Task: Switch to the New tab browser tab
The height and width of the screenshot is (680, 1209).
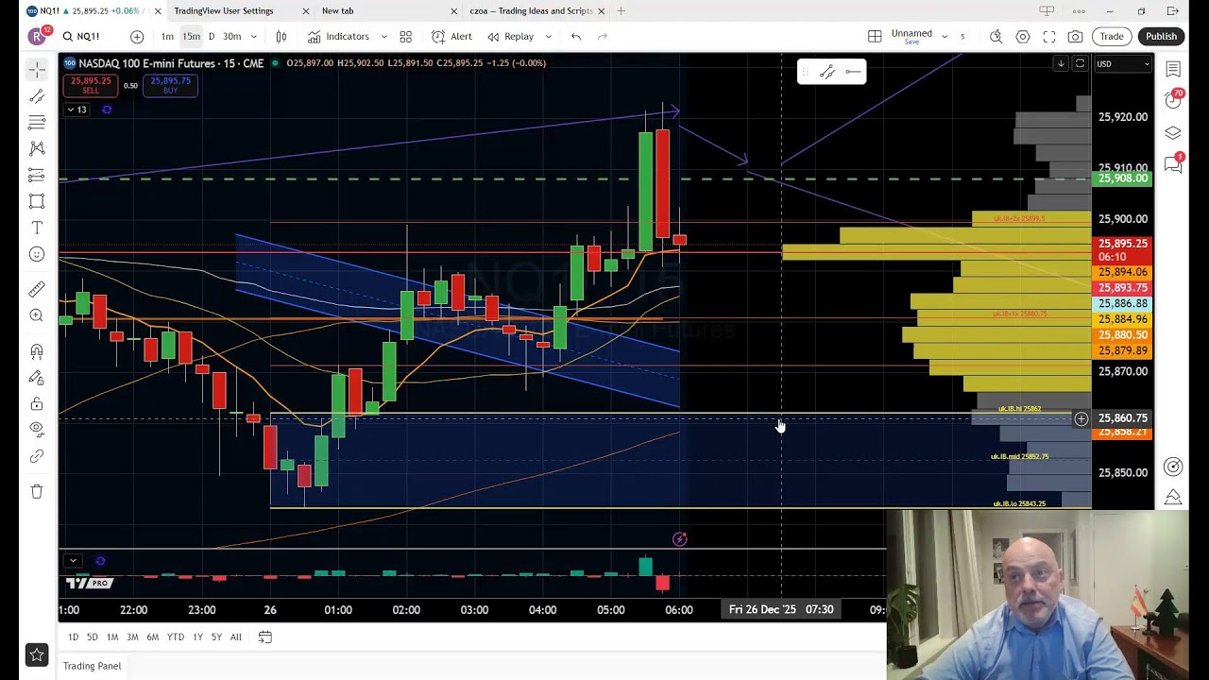Action: [338, 11]
